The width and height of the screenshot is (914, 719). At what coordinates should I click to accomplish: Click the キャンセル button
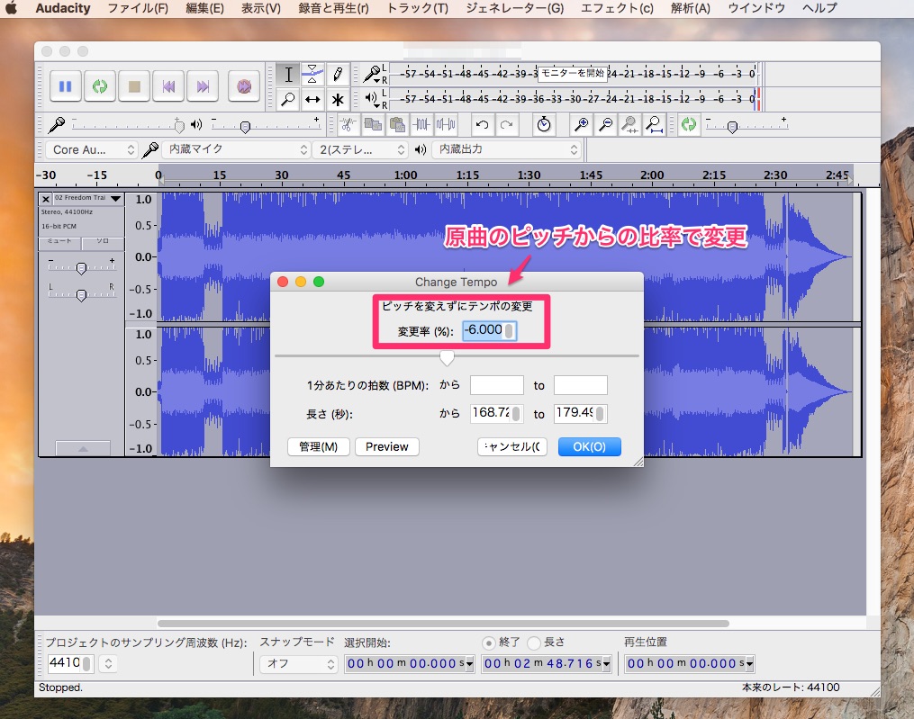[x=512, y=447]
